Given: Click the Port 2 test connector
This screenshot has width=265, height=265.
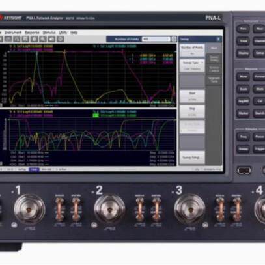Looking at the screenshot, I should click(109, 209).
